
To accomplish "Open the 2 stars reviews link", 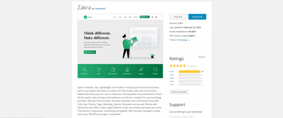I will (x=172, y=81).
